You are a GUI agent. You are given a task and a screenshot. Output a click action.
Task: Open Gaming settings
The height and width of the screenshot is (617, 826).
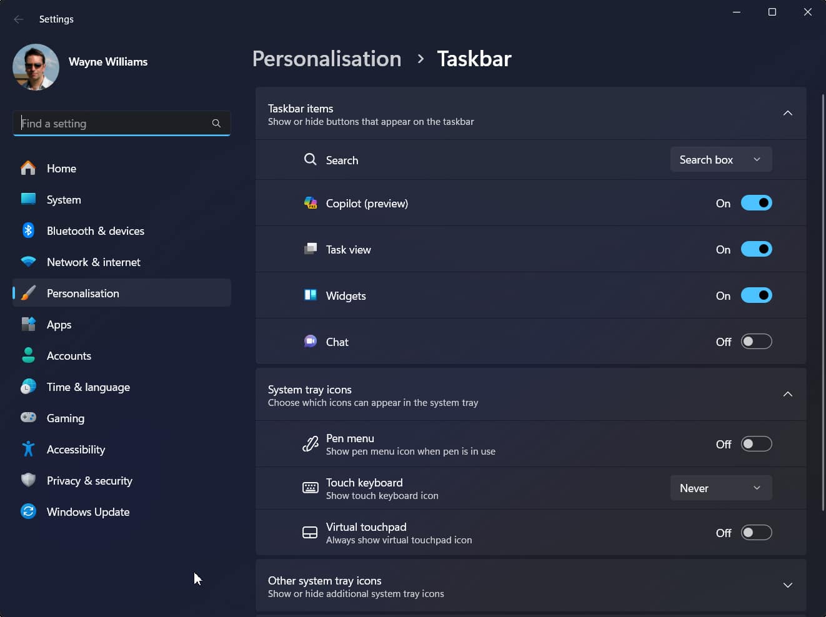(66, 418)
